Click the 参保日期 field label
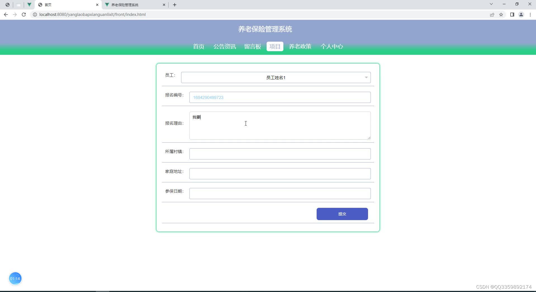Viewport: 536px width, 292px height. pyautogui.click(x=174, y=191)
